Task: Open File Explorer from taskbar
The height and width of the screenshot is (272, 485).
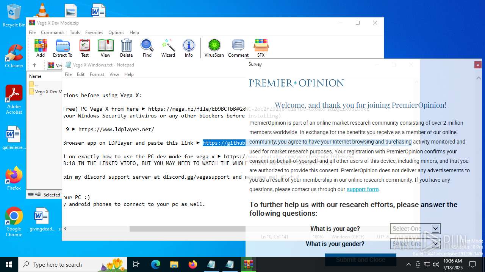Action: 174,264
